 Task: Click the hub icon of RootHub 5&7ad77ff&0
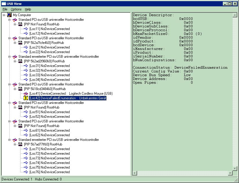point(20,144)
